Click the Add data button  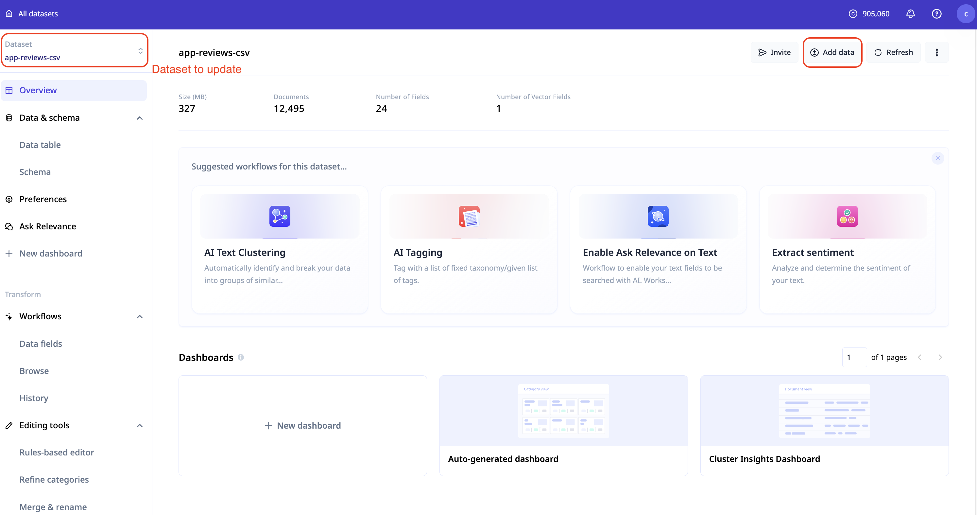tap(832, 52)
